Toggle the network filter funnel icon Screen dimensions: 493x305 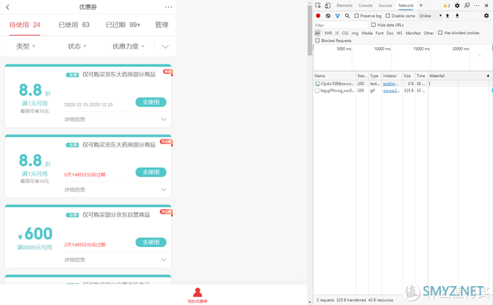pyautogui.click(x=338, y=15)
